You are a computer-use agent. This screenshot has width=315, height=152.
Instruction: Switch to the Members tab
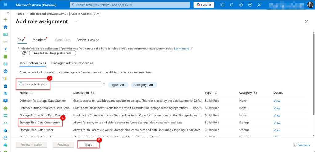[39, 40]
